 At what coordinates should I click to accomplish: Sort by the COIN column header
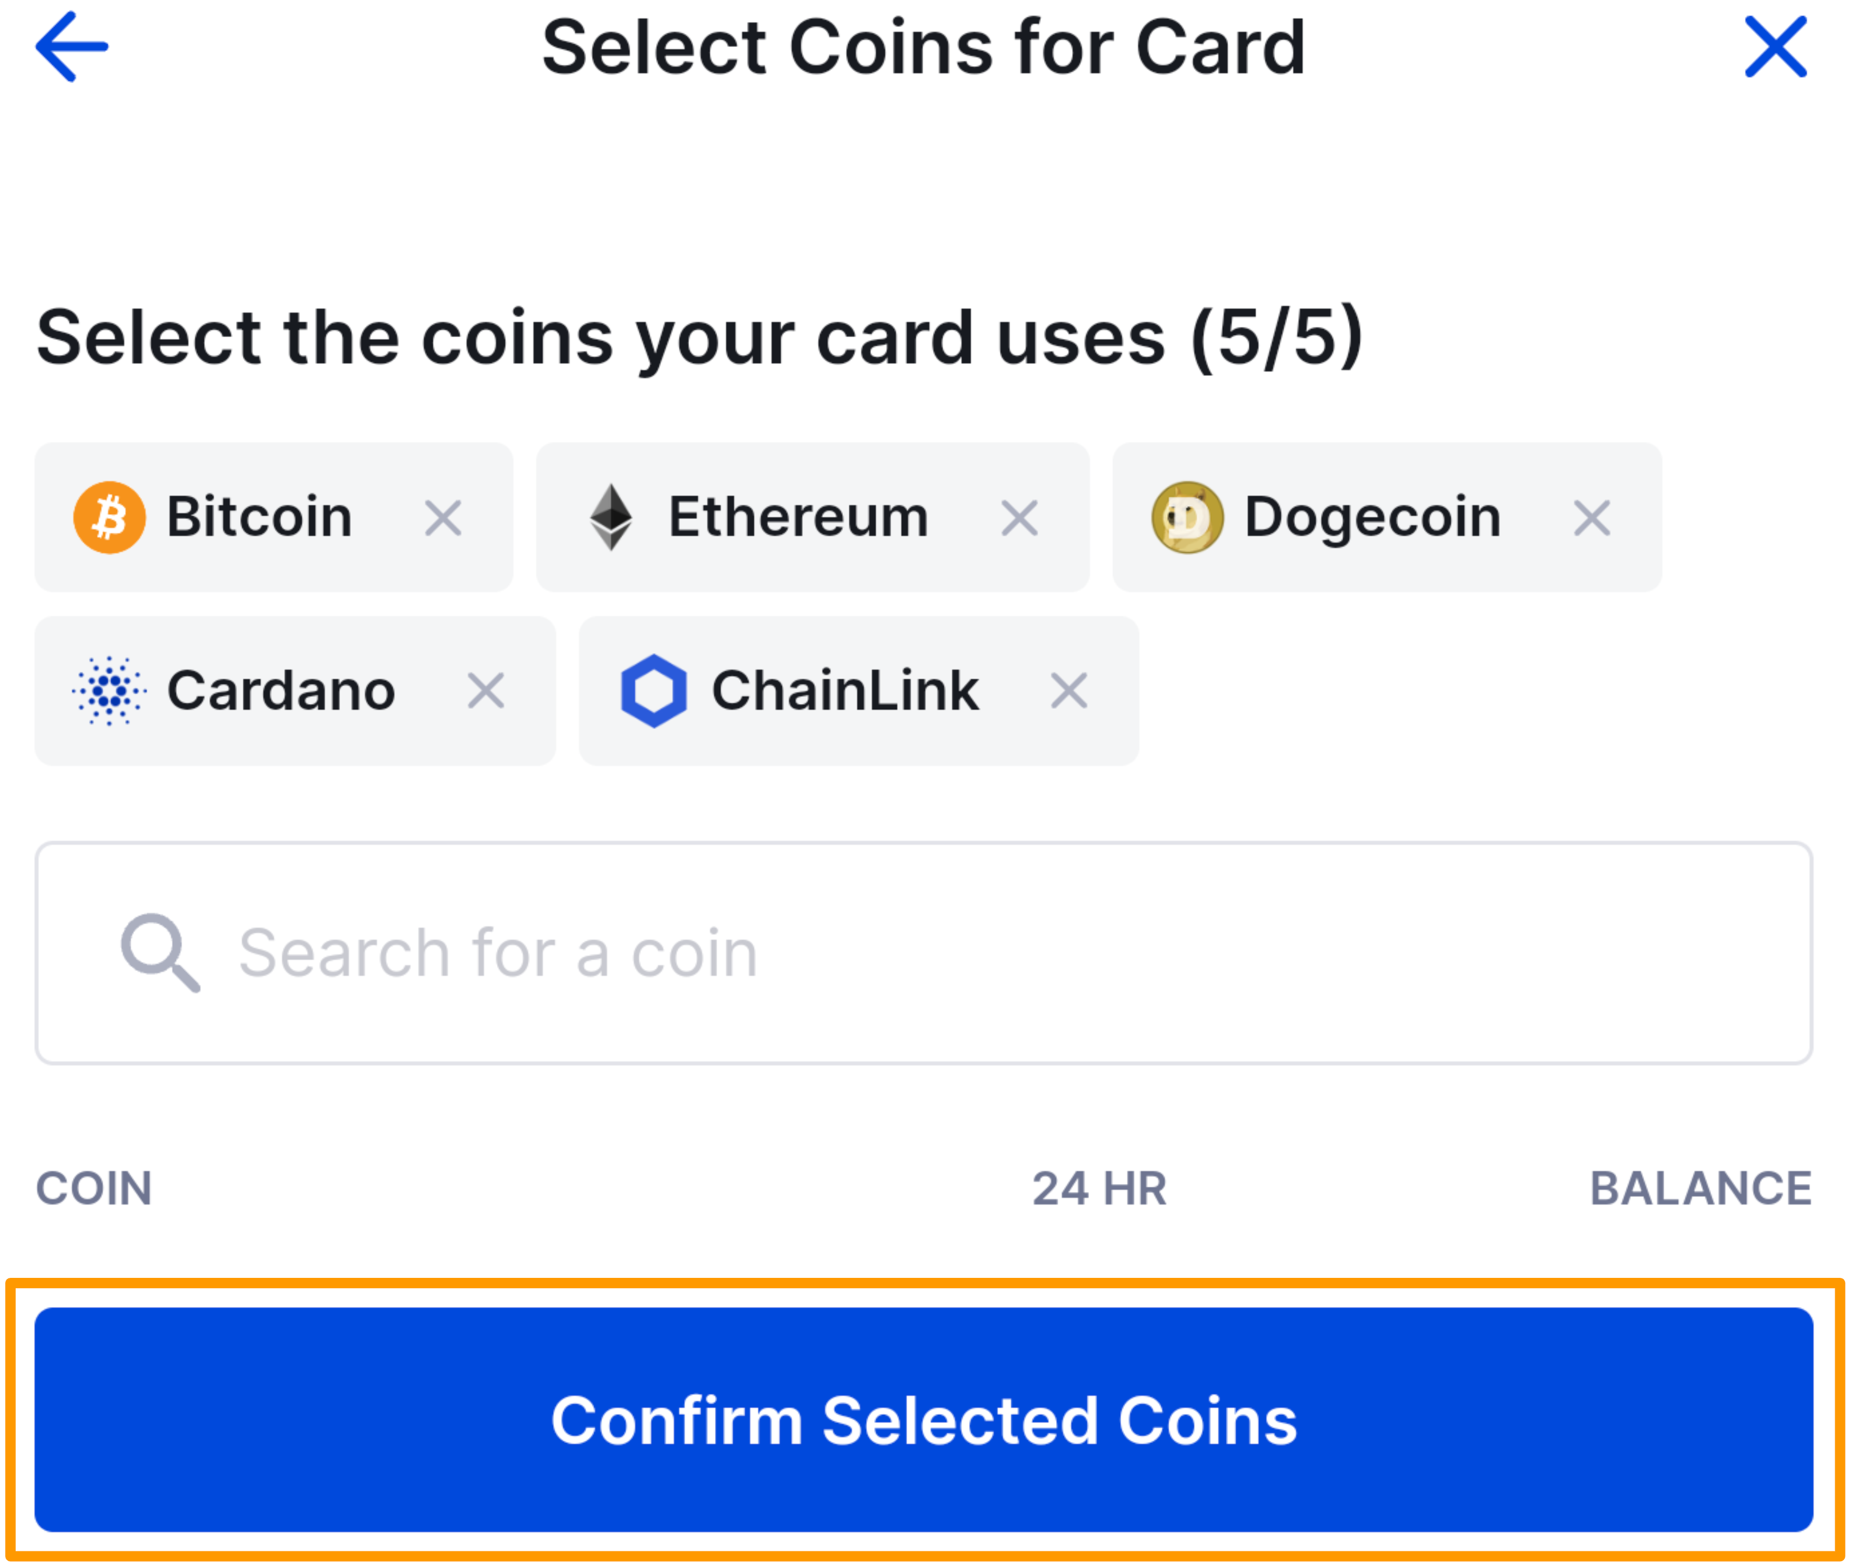coord(94,1188)
